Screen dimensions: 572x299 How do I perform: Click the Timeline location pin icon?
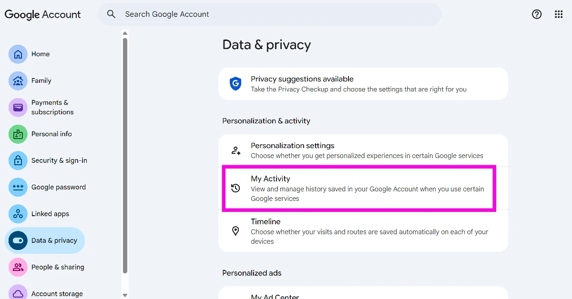[x=235, y=231]
